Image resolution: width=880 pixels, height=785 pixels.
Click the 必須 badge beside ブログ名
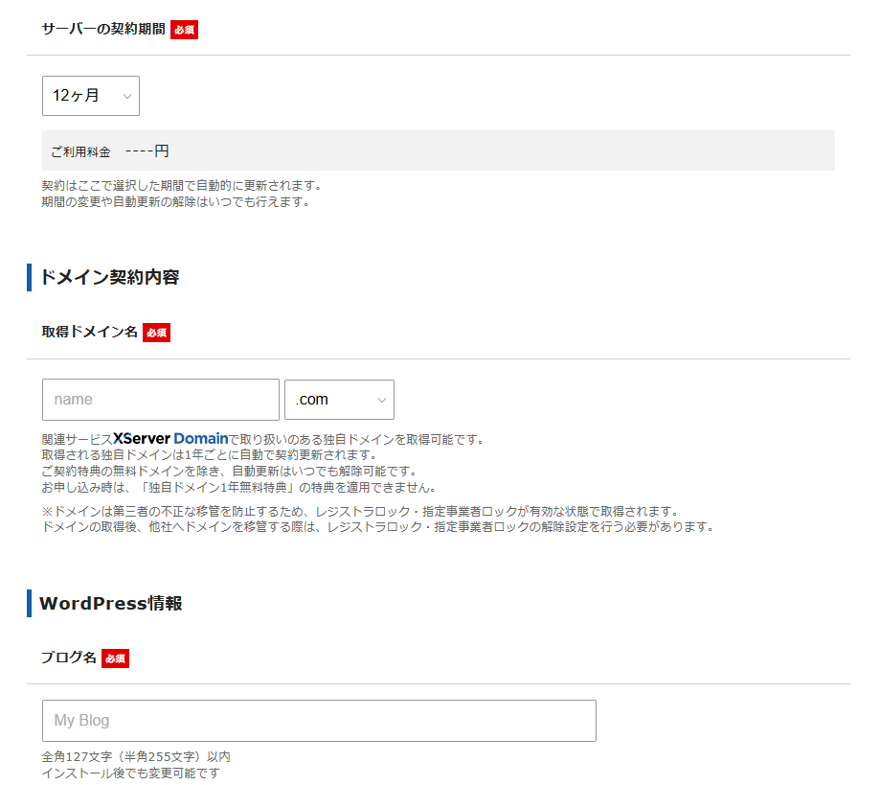point(115,658)
